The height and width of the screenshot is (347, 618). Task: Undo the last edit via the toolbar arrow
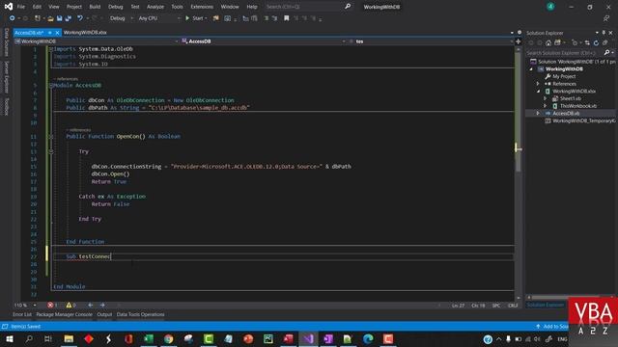coord(80,18)
